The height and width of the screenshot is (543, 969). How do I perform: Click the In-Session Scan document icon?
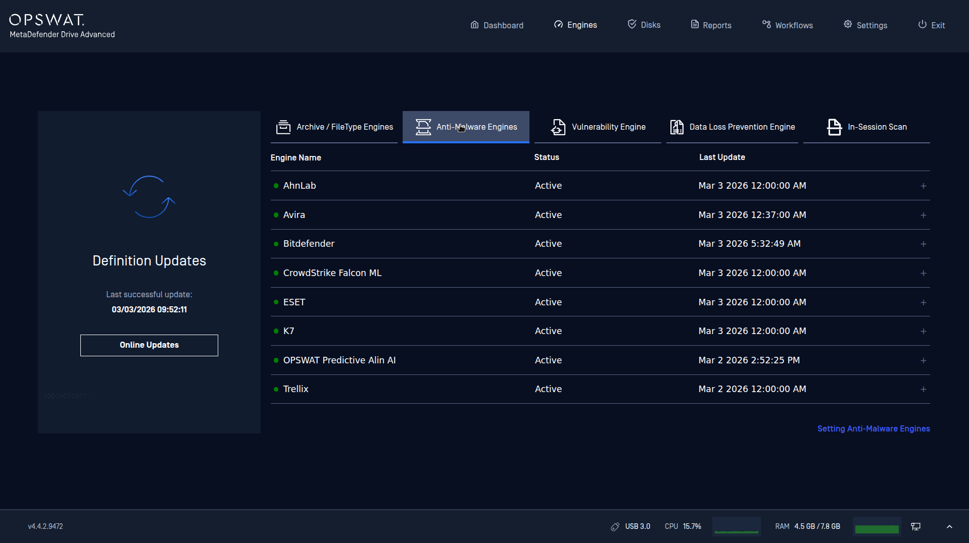pyautogui.click(x=834, y=127)
